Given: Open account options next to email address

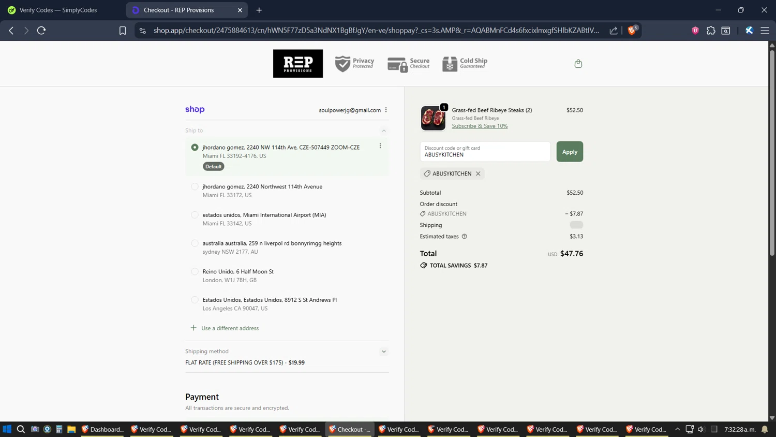Looking at the screenshot, I should 386,110.
